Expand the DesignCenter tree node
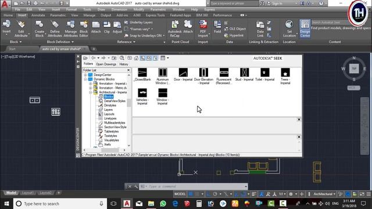This screenshot has height=209, width=372. point(85,75)
